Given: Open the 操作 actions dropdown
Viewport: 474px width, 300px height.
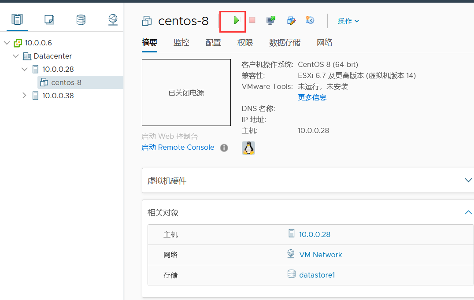Looking at the screenshot, I should coord(348,21).
